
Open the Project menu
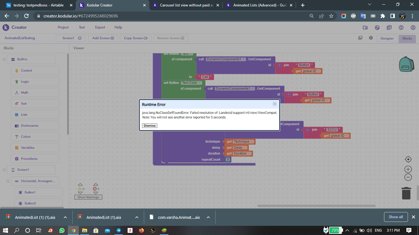[x=63, y=27]
